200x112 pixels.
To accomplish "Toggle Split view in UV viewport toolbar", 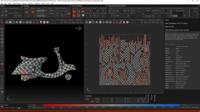I will [138, 22].
